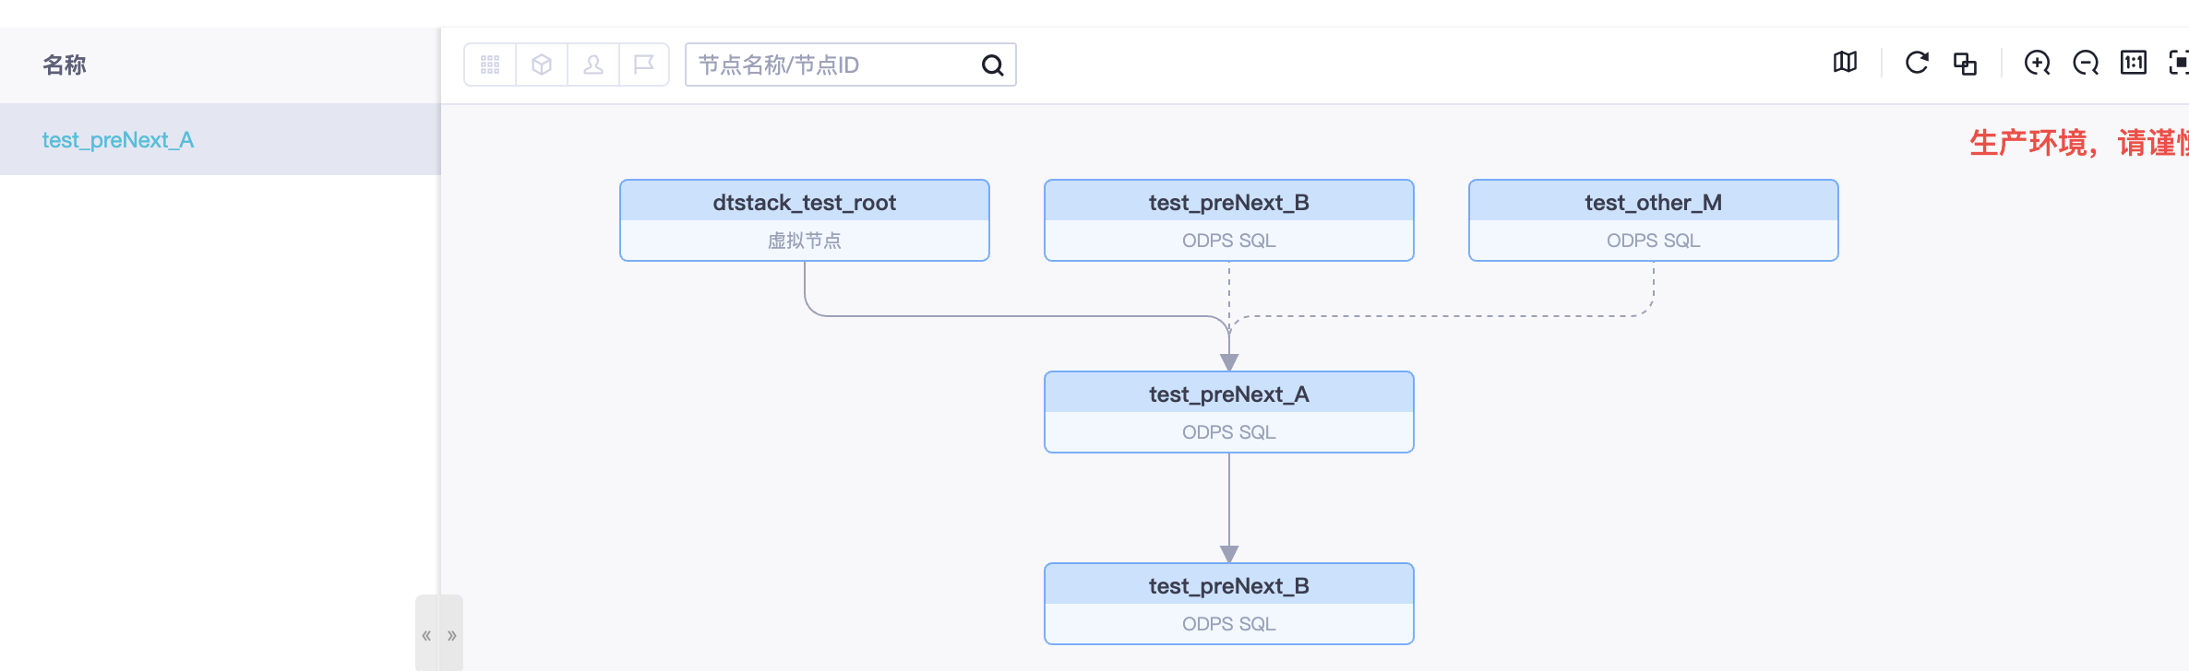This screenshot has width=2189, height=671.
Task: Open the minimap icon
Action: (x=1845, y=63)
